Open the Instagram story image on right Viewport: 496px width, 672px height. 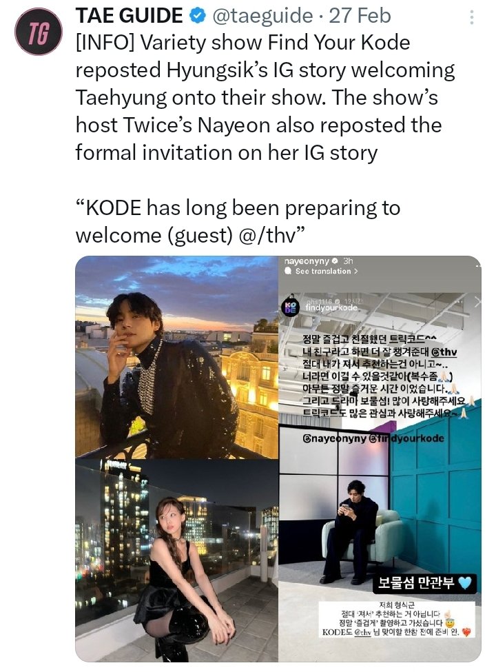click(x=380, y=459)
